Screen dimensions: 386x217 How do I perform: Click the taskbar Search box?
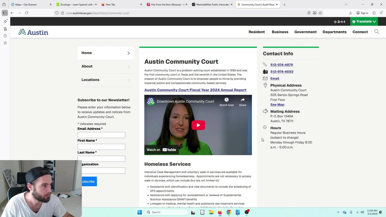coord(166,212)
